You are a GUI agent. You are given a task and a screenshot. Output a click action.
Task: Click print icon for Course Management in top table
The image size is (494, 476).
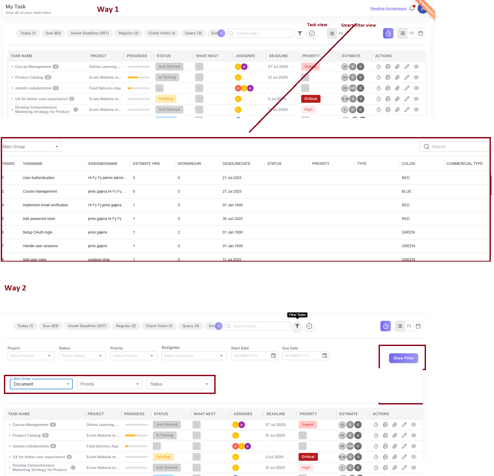tap(388, 67)
